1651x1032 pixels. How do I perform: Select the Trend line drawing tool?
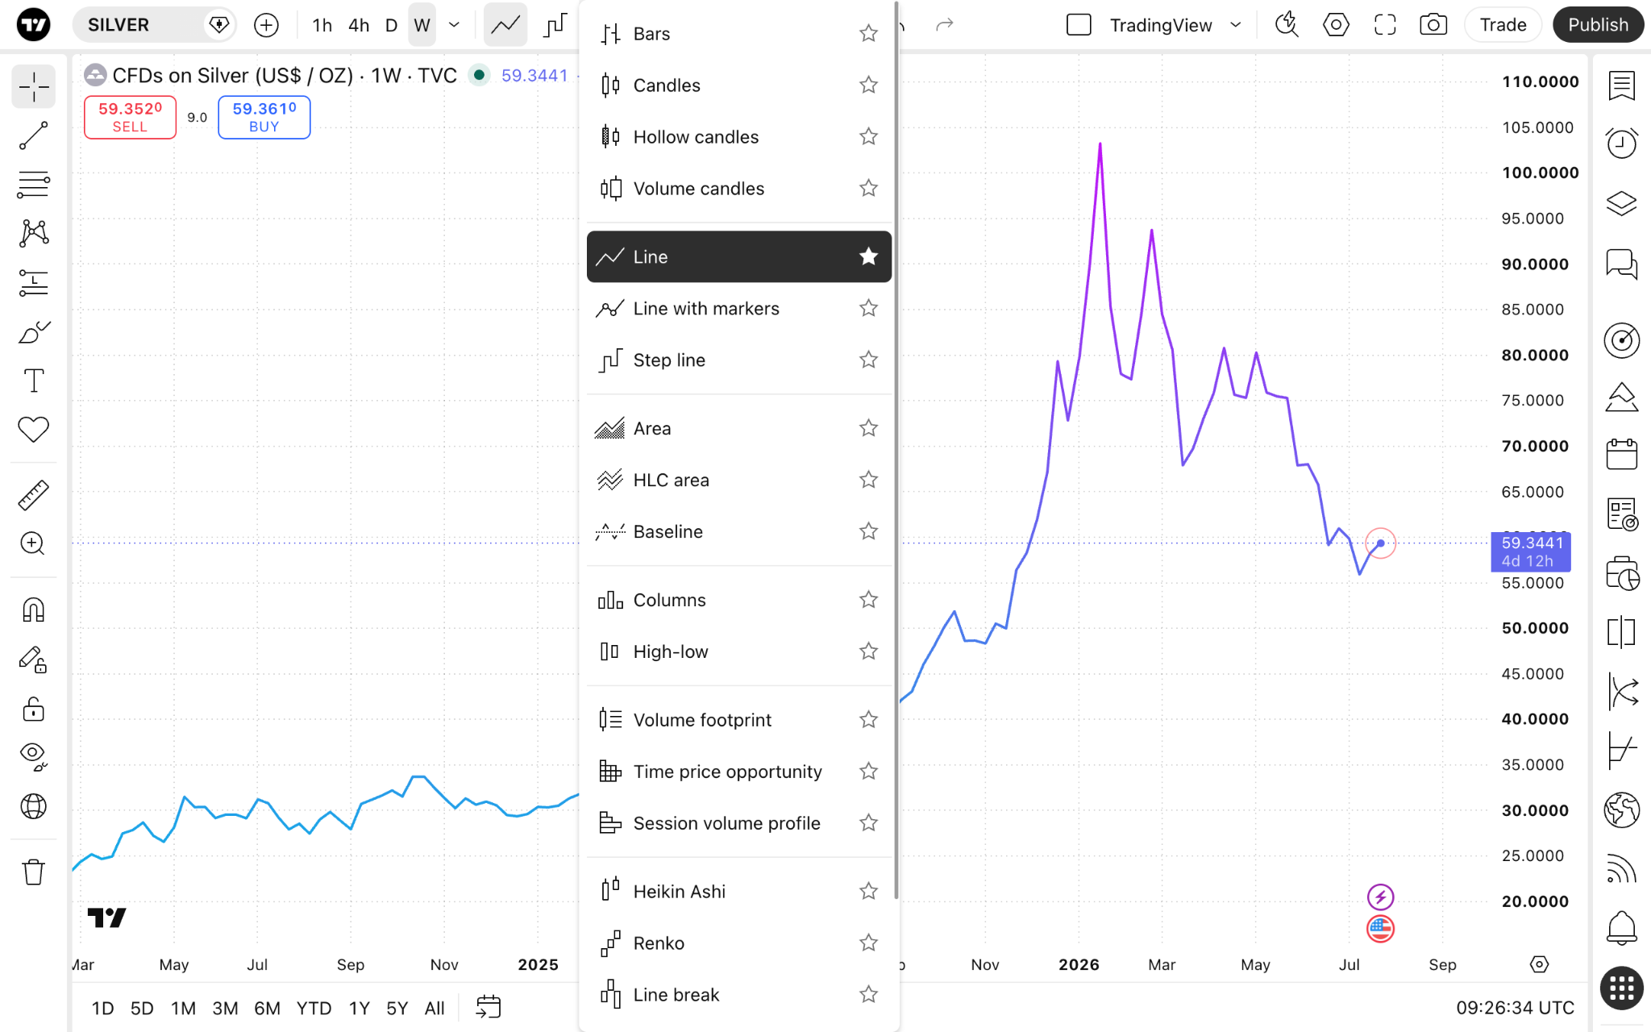point(34,136)
